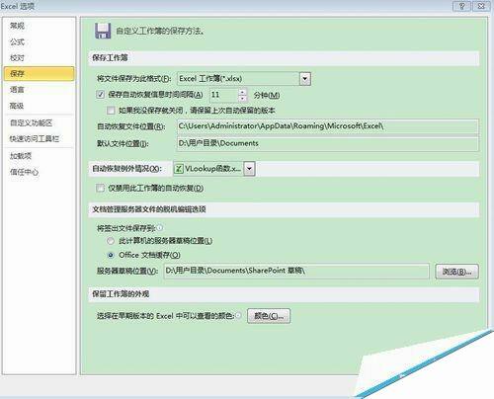Open the 公式 options category
The height and width of the screenshot is (399, 494).
point(17,41)
